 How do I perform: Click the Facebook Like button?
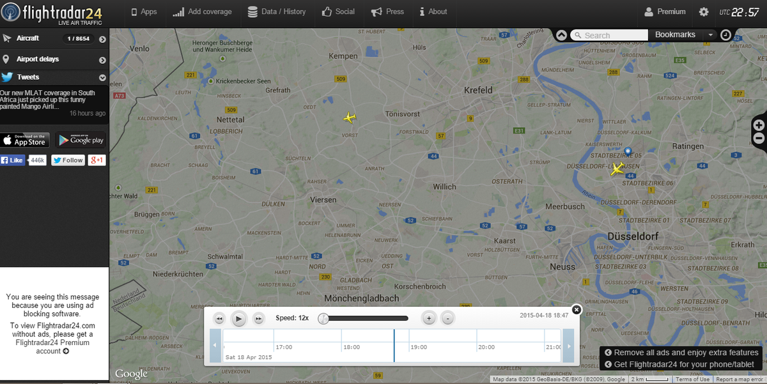(13, 160)
